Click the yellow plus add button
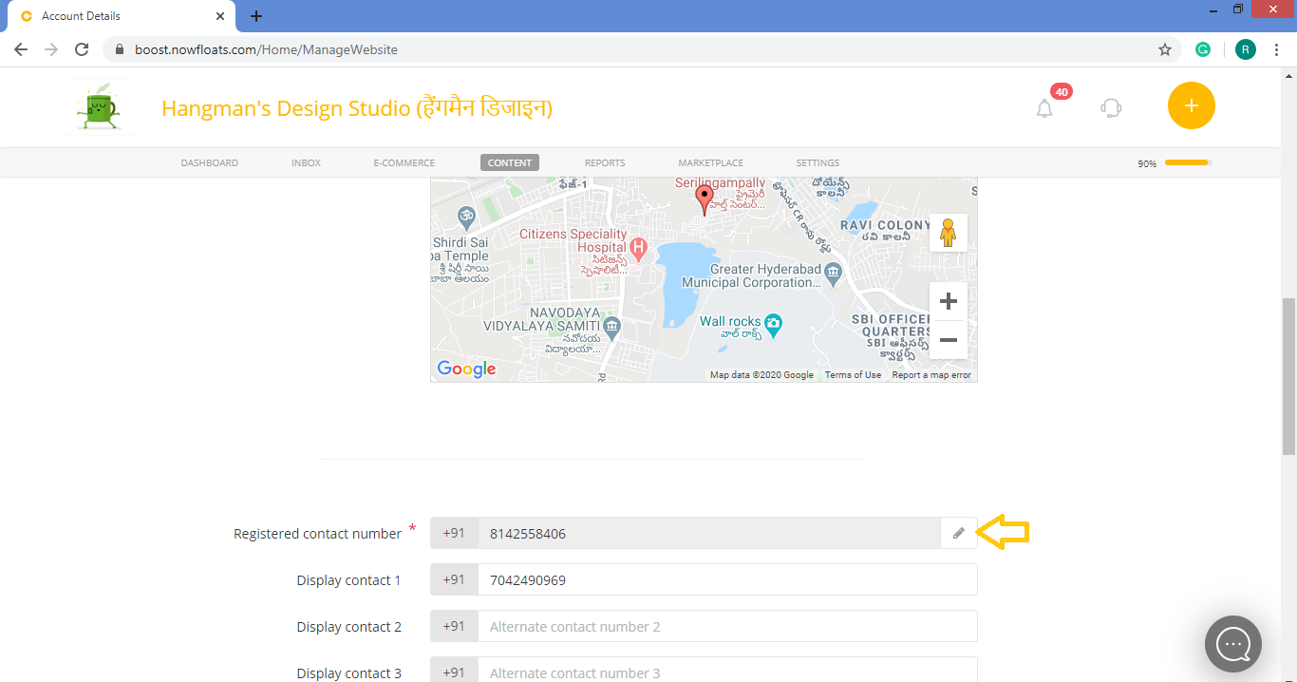The image size is (1297, 682). pos(1192,105)
